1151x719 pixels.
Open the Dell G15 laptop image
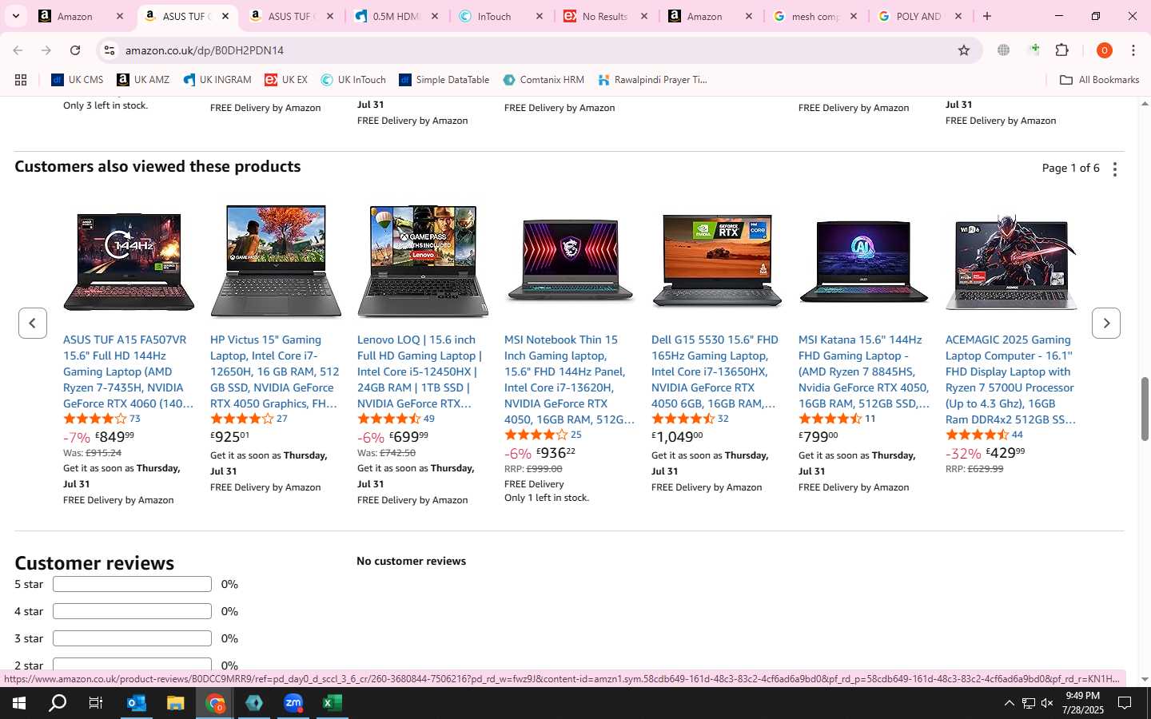(717, 261)
